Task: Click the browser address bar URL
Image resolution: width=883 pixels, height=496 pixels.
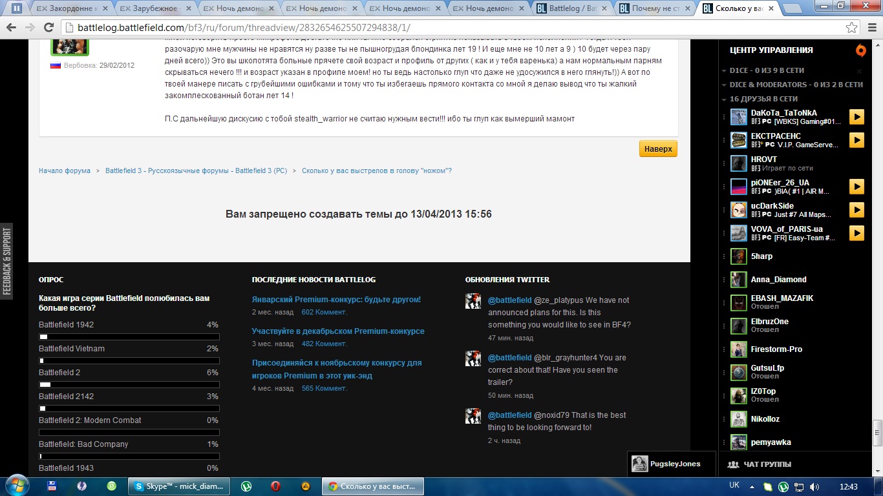Action: tap(243, 28)
